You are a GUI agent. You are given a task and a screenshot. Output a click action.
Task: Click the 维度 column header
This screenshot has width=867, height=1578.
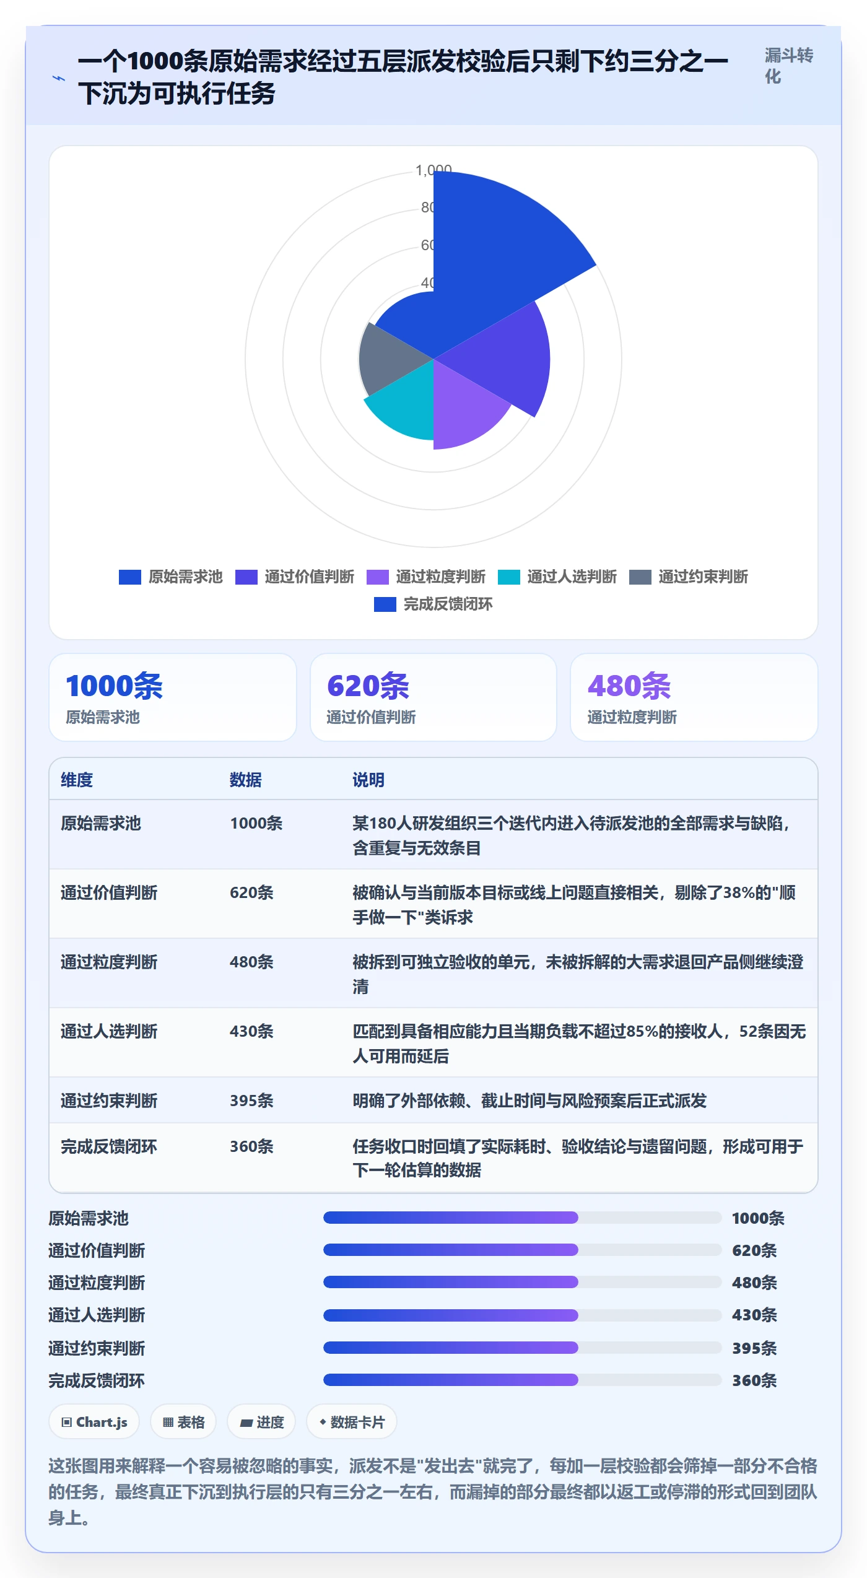[77, 780]
